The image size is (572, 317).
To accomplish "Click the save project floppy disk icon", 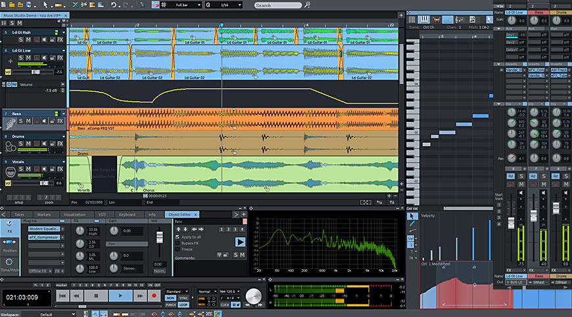I will [28, 5].
